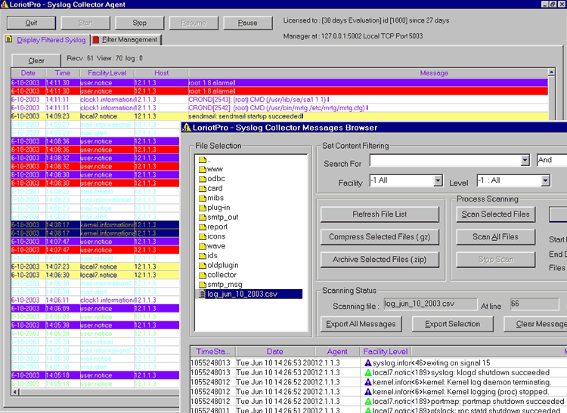Click the 'And' operator combo box

[552, 160]
